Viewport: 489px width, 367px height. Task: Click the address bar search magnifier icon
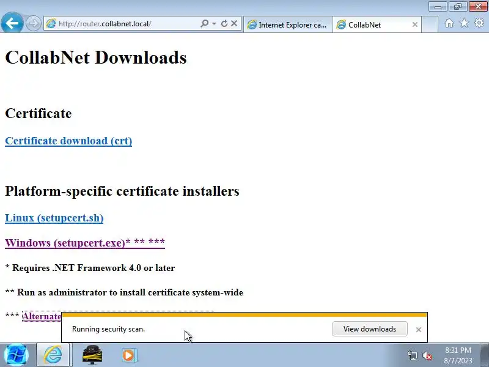[204, 23]
